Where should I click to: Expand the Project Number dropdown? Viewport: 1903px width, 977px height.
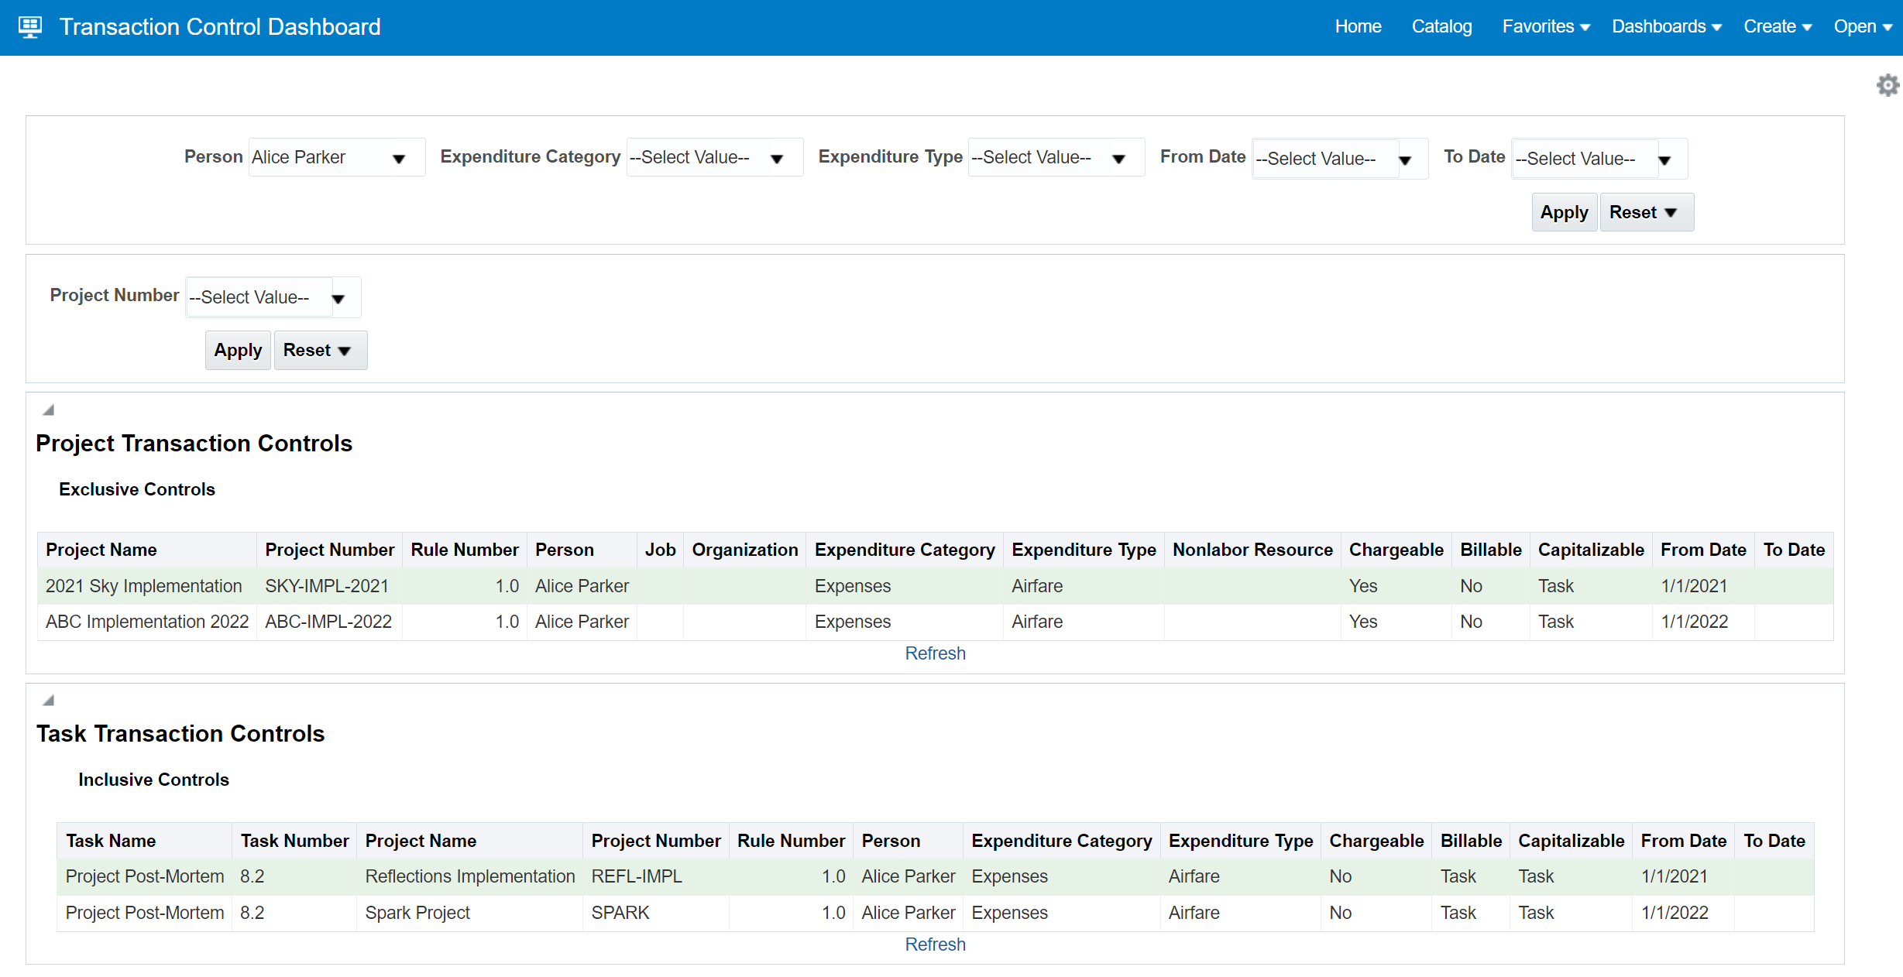coord(273,297)
